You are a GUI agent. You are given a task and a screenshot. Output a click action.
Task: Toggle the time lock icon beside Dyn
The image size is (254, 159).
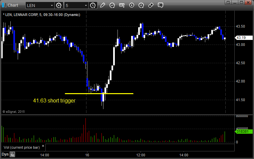click(12, 154)
